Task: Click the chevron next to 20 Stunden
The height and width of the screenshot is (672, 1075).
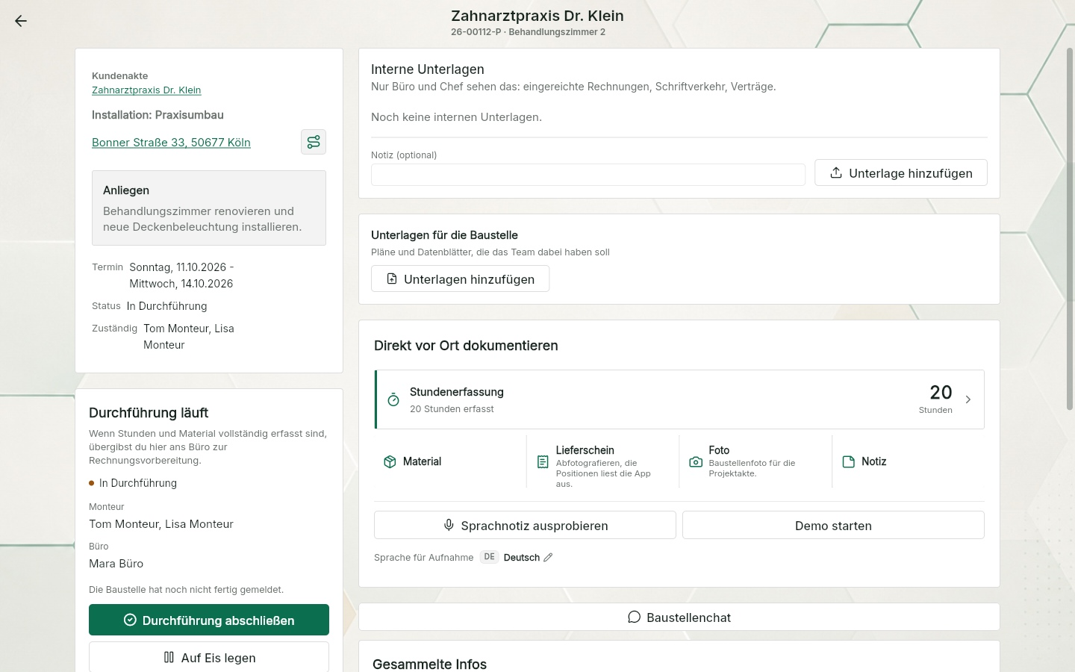Action: tap(968, 399)
